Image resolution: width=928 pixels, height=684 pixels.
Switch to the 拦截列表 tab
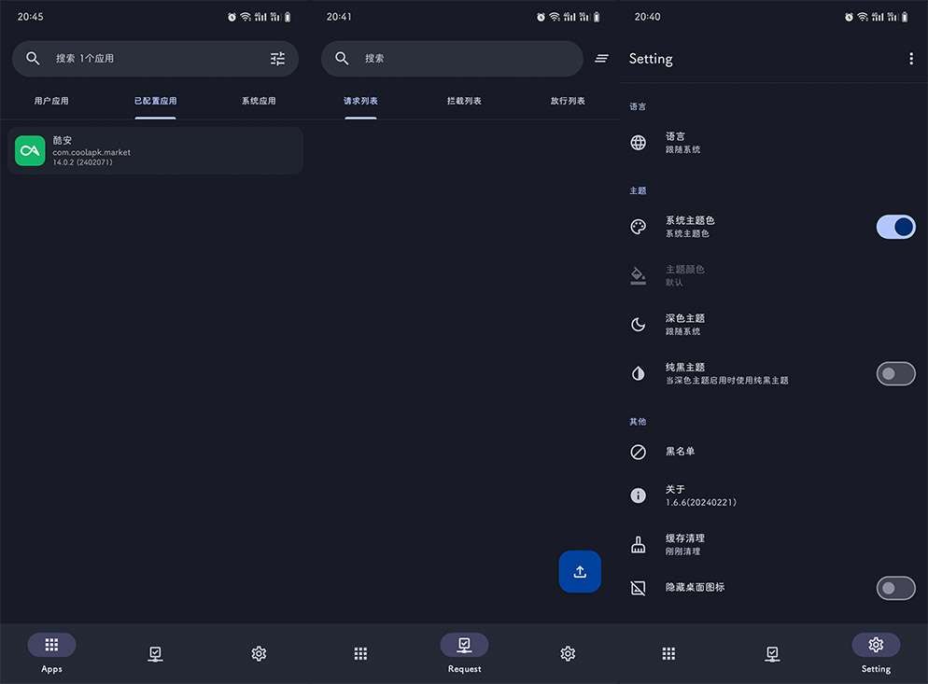click(464, 101)
